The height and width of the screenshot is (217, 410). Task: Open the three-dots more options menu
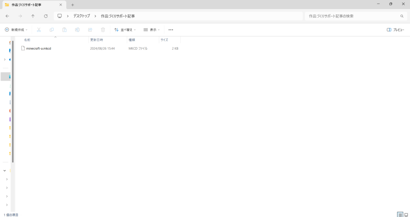click(171, 30)
